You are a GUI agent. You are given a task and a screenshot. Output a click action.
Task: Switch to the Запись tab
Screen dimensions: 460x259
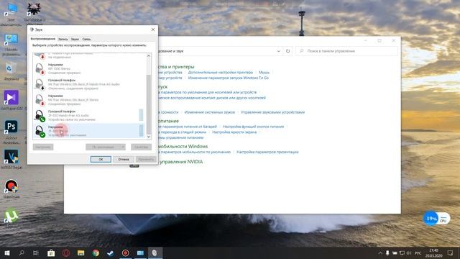pos(63,39)
